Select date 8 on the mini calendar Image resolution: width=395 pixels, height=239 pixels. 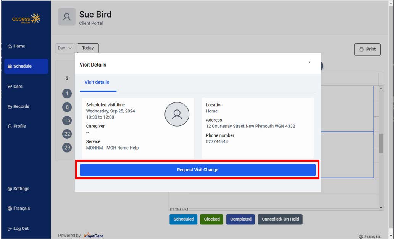[67, 107]
